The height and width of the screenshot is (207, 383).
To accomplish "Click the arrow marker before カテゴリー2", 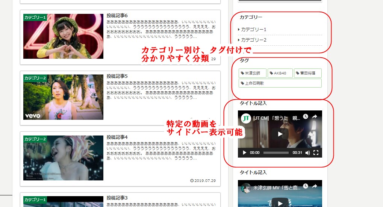I will click(x=239, y=40).
